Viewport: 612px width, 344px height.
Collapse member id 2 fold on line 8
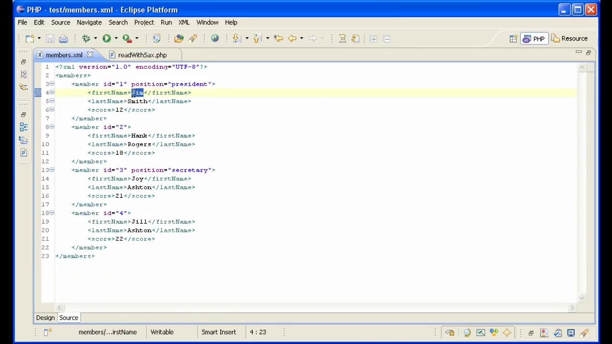[52, 127]
